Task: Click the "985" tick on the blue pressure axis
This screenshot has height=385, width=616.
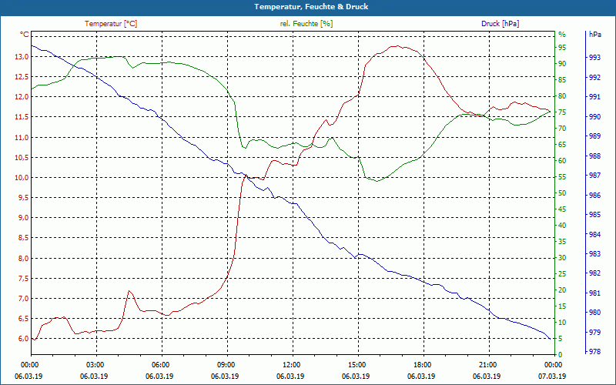Action: (594, 215)
